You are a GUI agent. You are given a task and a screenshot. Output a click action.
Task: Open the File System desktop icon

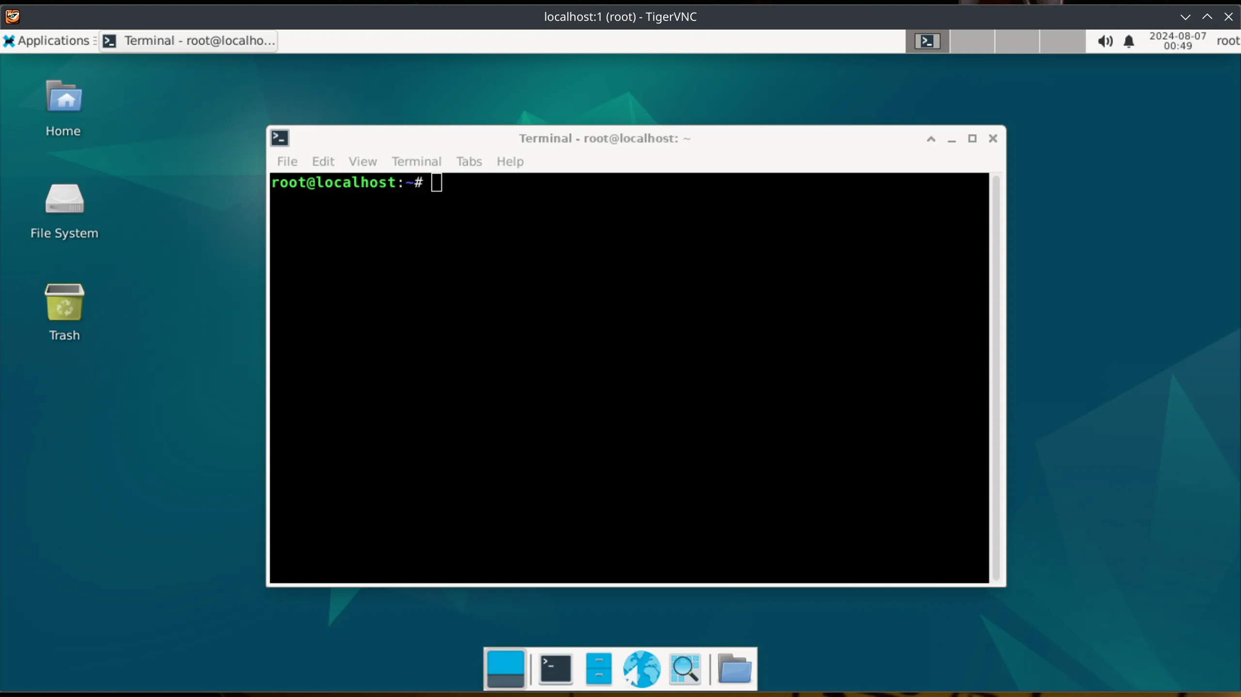coord(64,206)
